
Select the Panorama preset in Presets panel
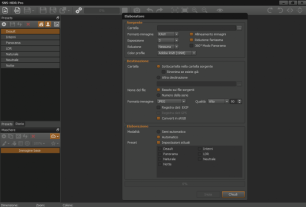(x=30, y=42)
